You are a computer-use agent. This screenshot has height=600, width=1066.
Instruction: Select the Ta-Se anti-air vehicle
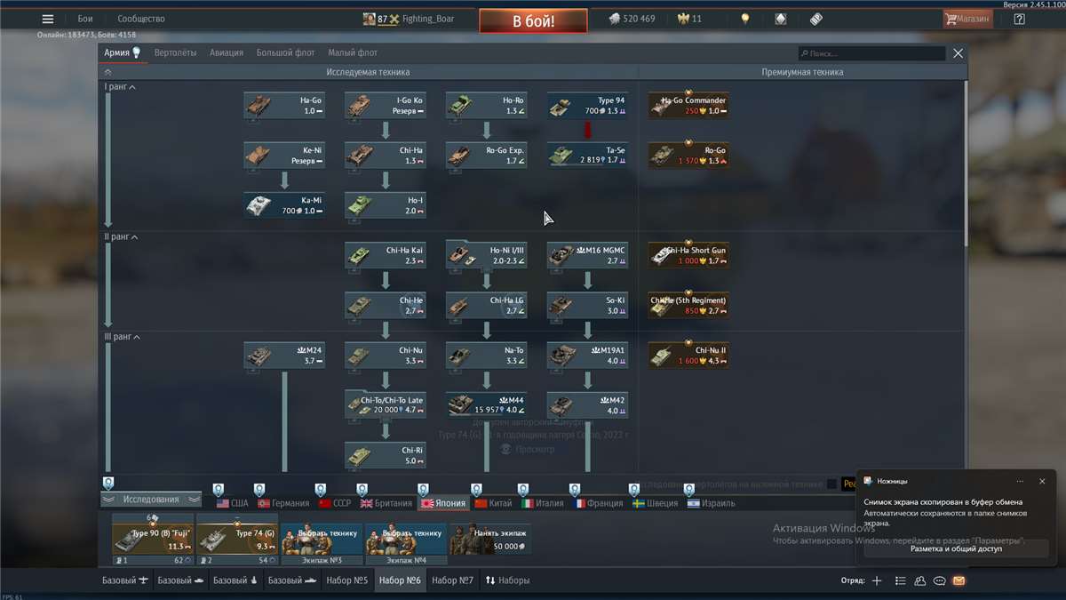tap(588, 156)
